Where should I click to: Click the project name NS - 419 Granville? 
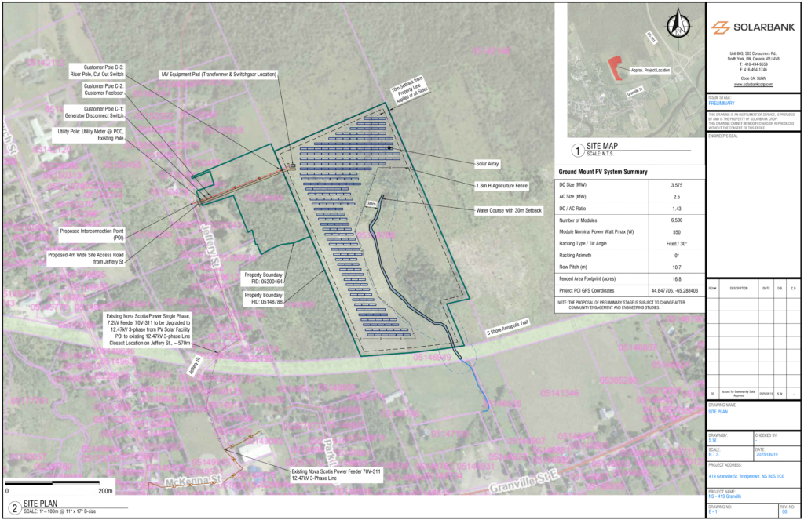coord(725,496)
